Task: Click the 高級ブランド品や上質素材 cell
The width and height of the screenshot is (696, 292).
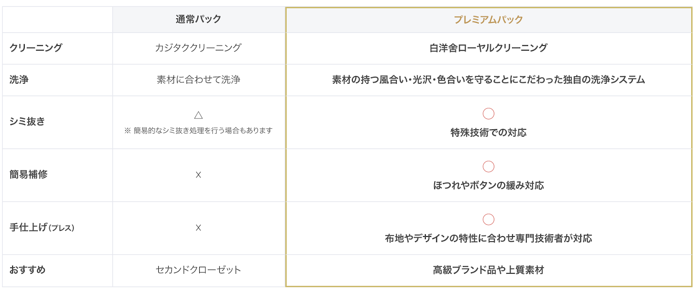Action: (489, 270)
